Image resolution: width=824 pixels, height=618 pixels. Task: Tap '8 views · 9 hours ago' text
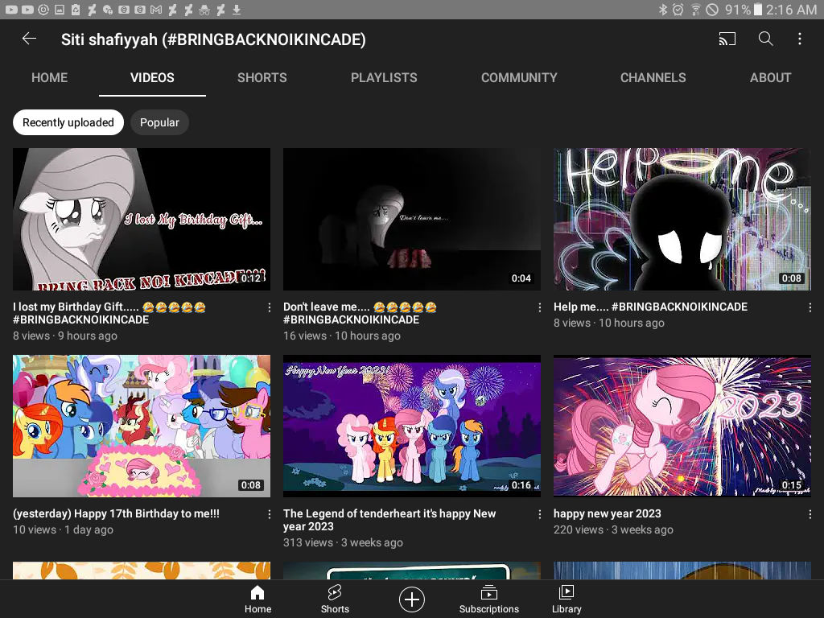pyautogui.click(x=65, y=336)
